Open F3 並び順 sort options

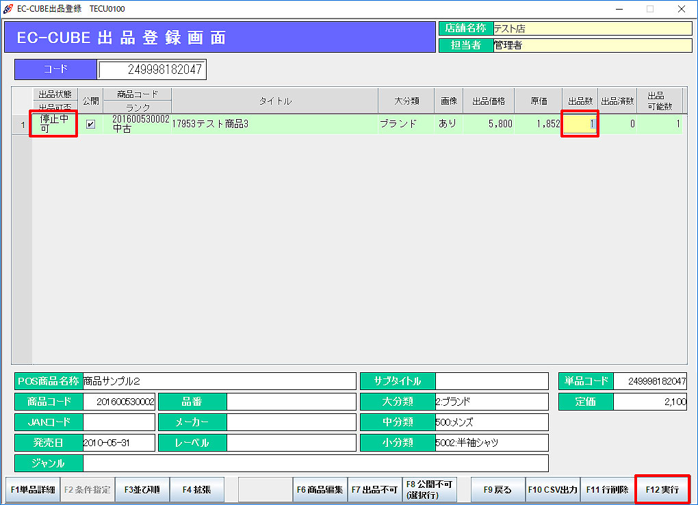[x=142, y=490]
